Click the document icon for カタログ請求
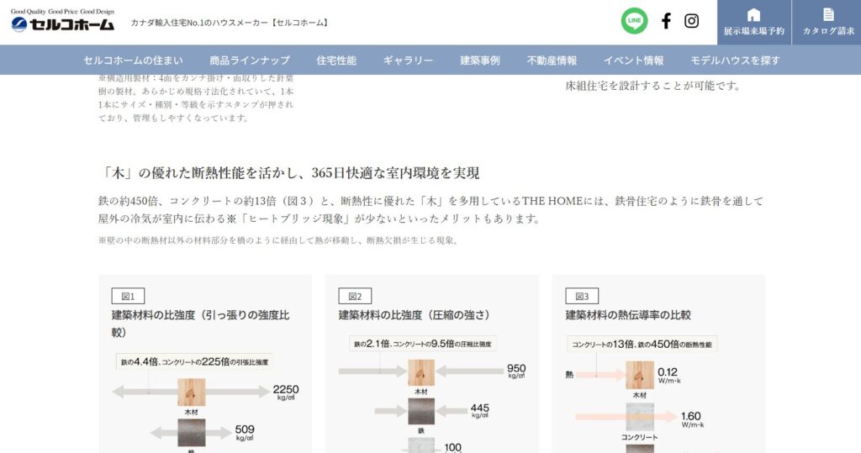The width and height of the screenshot is (861, 453). [828, 14]
